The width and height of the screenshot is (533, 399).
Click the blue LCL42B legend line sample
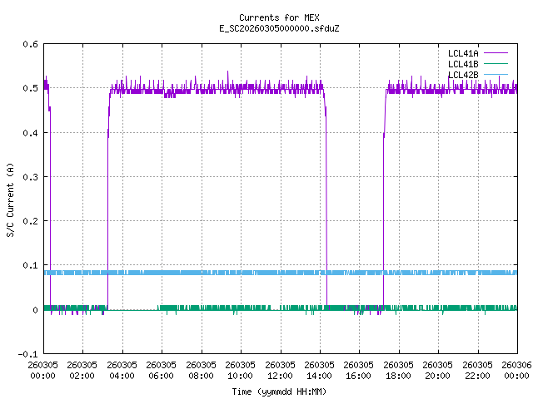coord(494,75)
